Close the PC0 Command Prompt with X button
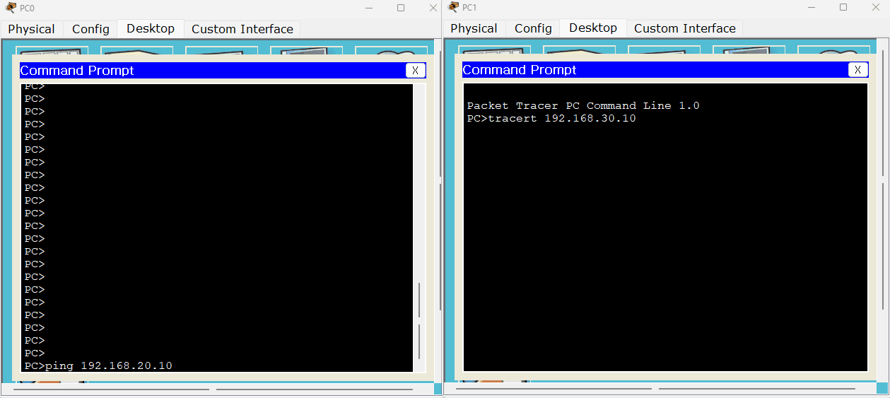 416,70
